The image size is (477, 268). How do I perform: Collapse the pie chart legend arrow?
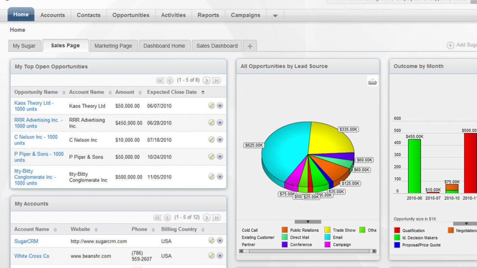[x=308, y=222]
